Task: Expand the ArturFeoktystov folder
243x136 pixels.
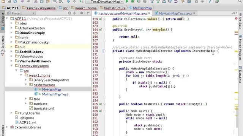Action: [x=11, y=28]
